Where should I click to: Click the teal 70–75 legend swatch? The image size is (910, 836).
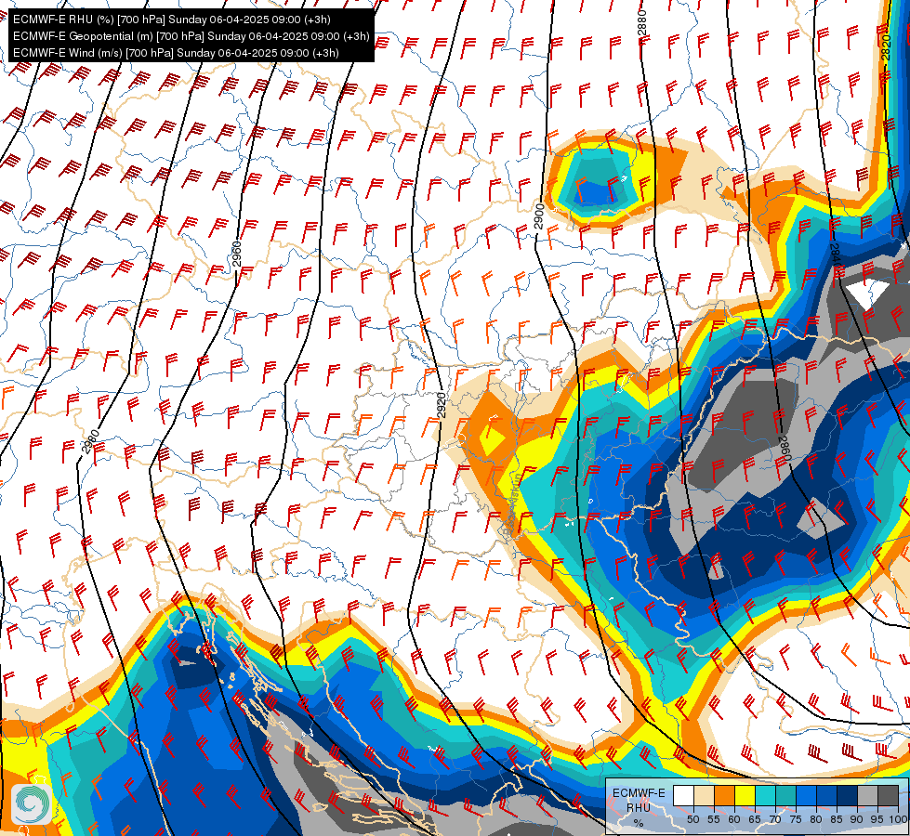click(786, 795)
